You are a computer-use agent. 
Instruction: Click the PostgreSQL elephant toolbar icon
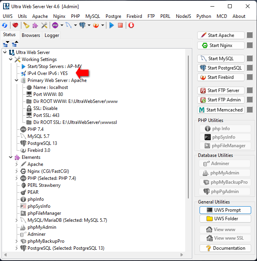(82, 25)
